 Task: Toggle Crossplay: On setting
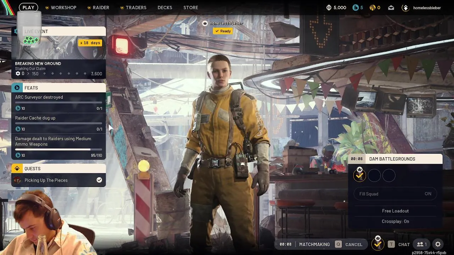[395, 221]
